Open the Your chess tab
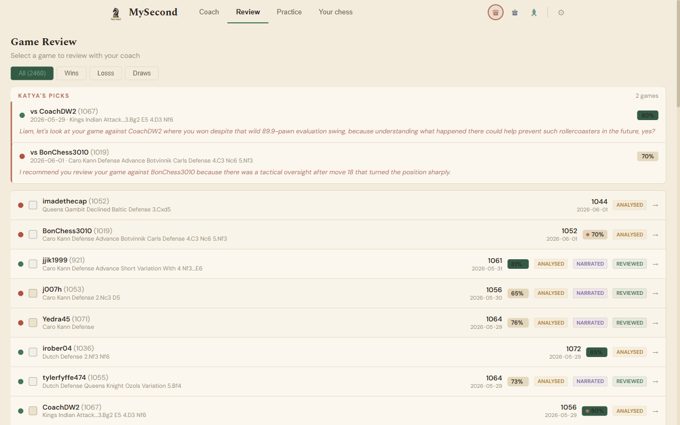Viewport: 680px width, 425px height. coord(335,12)
